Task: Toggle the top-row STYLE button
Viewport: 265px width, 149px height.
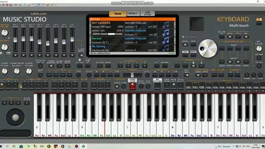Action: 238,37
